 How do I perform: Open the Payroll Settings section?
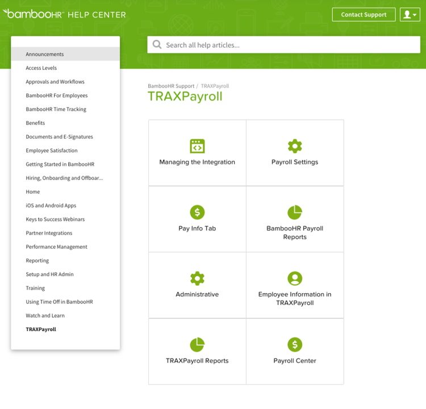(295, 153)
